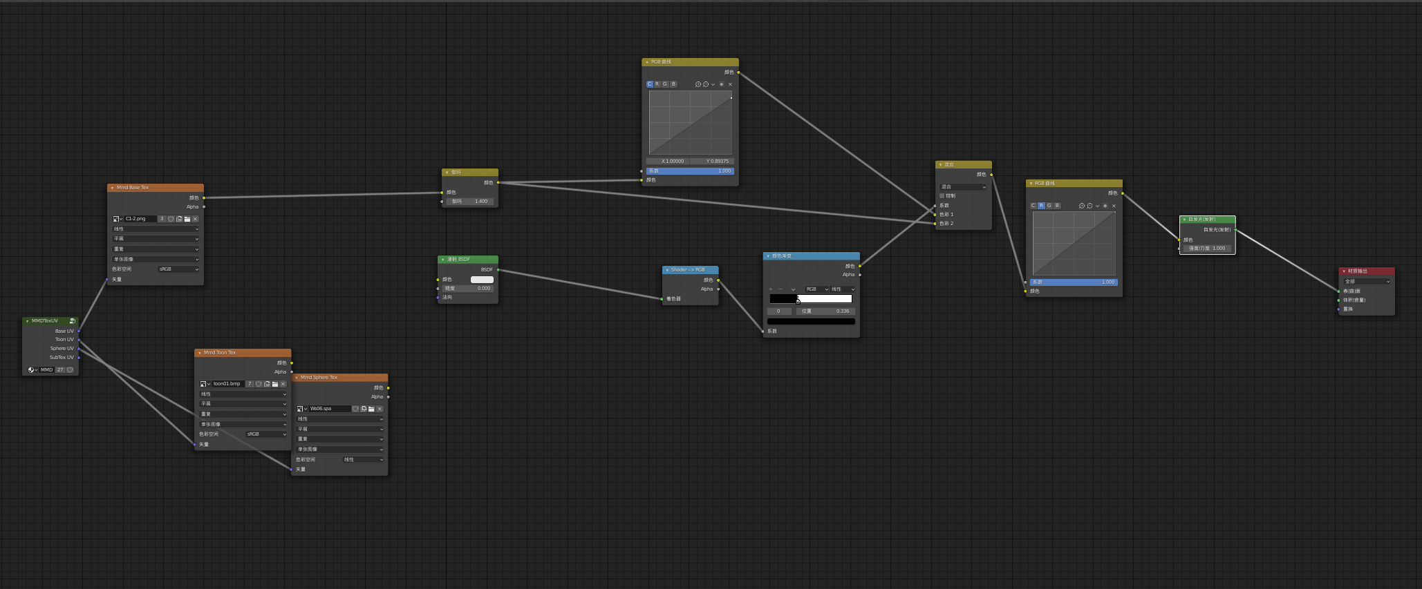Click the Gamma value field 1.400

click(x=469, y=202)
